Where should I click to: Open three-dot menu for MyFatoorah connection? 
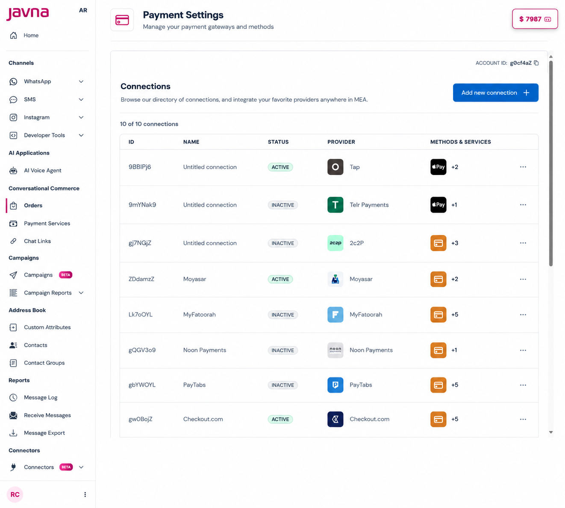coord(523,315)
